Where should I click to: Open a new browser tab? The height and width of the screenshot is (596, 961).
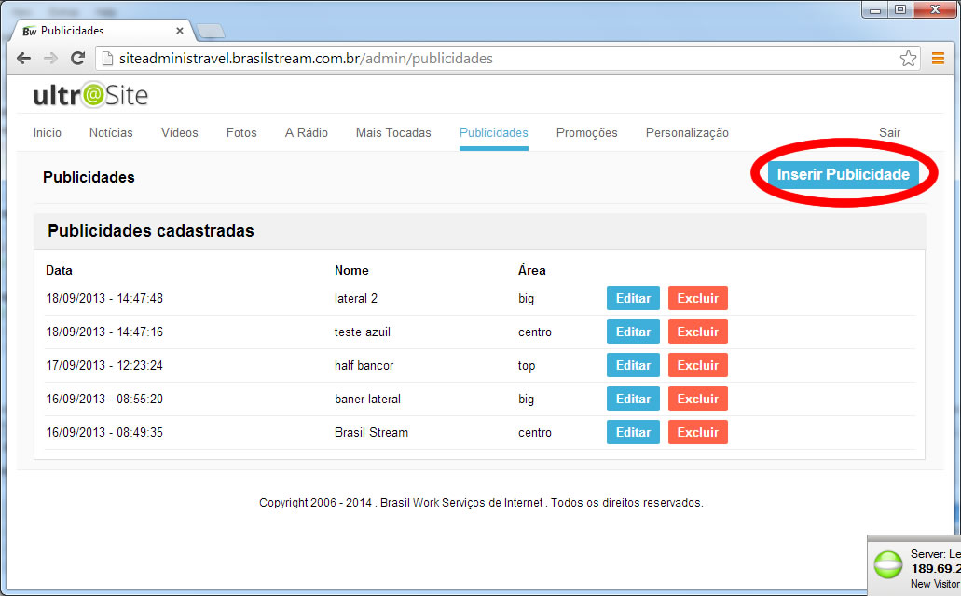point(211,31)
